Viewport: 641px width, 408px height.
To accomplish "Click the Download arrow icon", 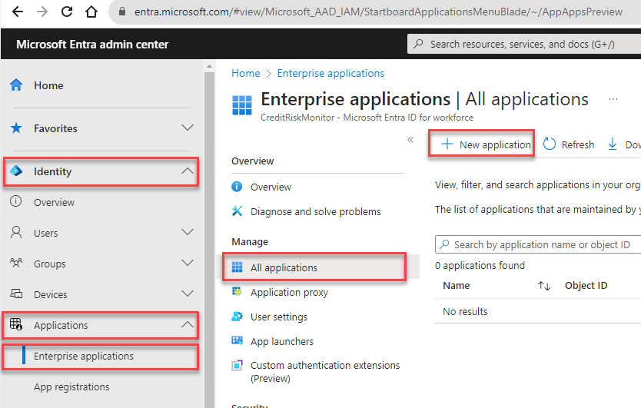I will click(x=613, y=144).
